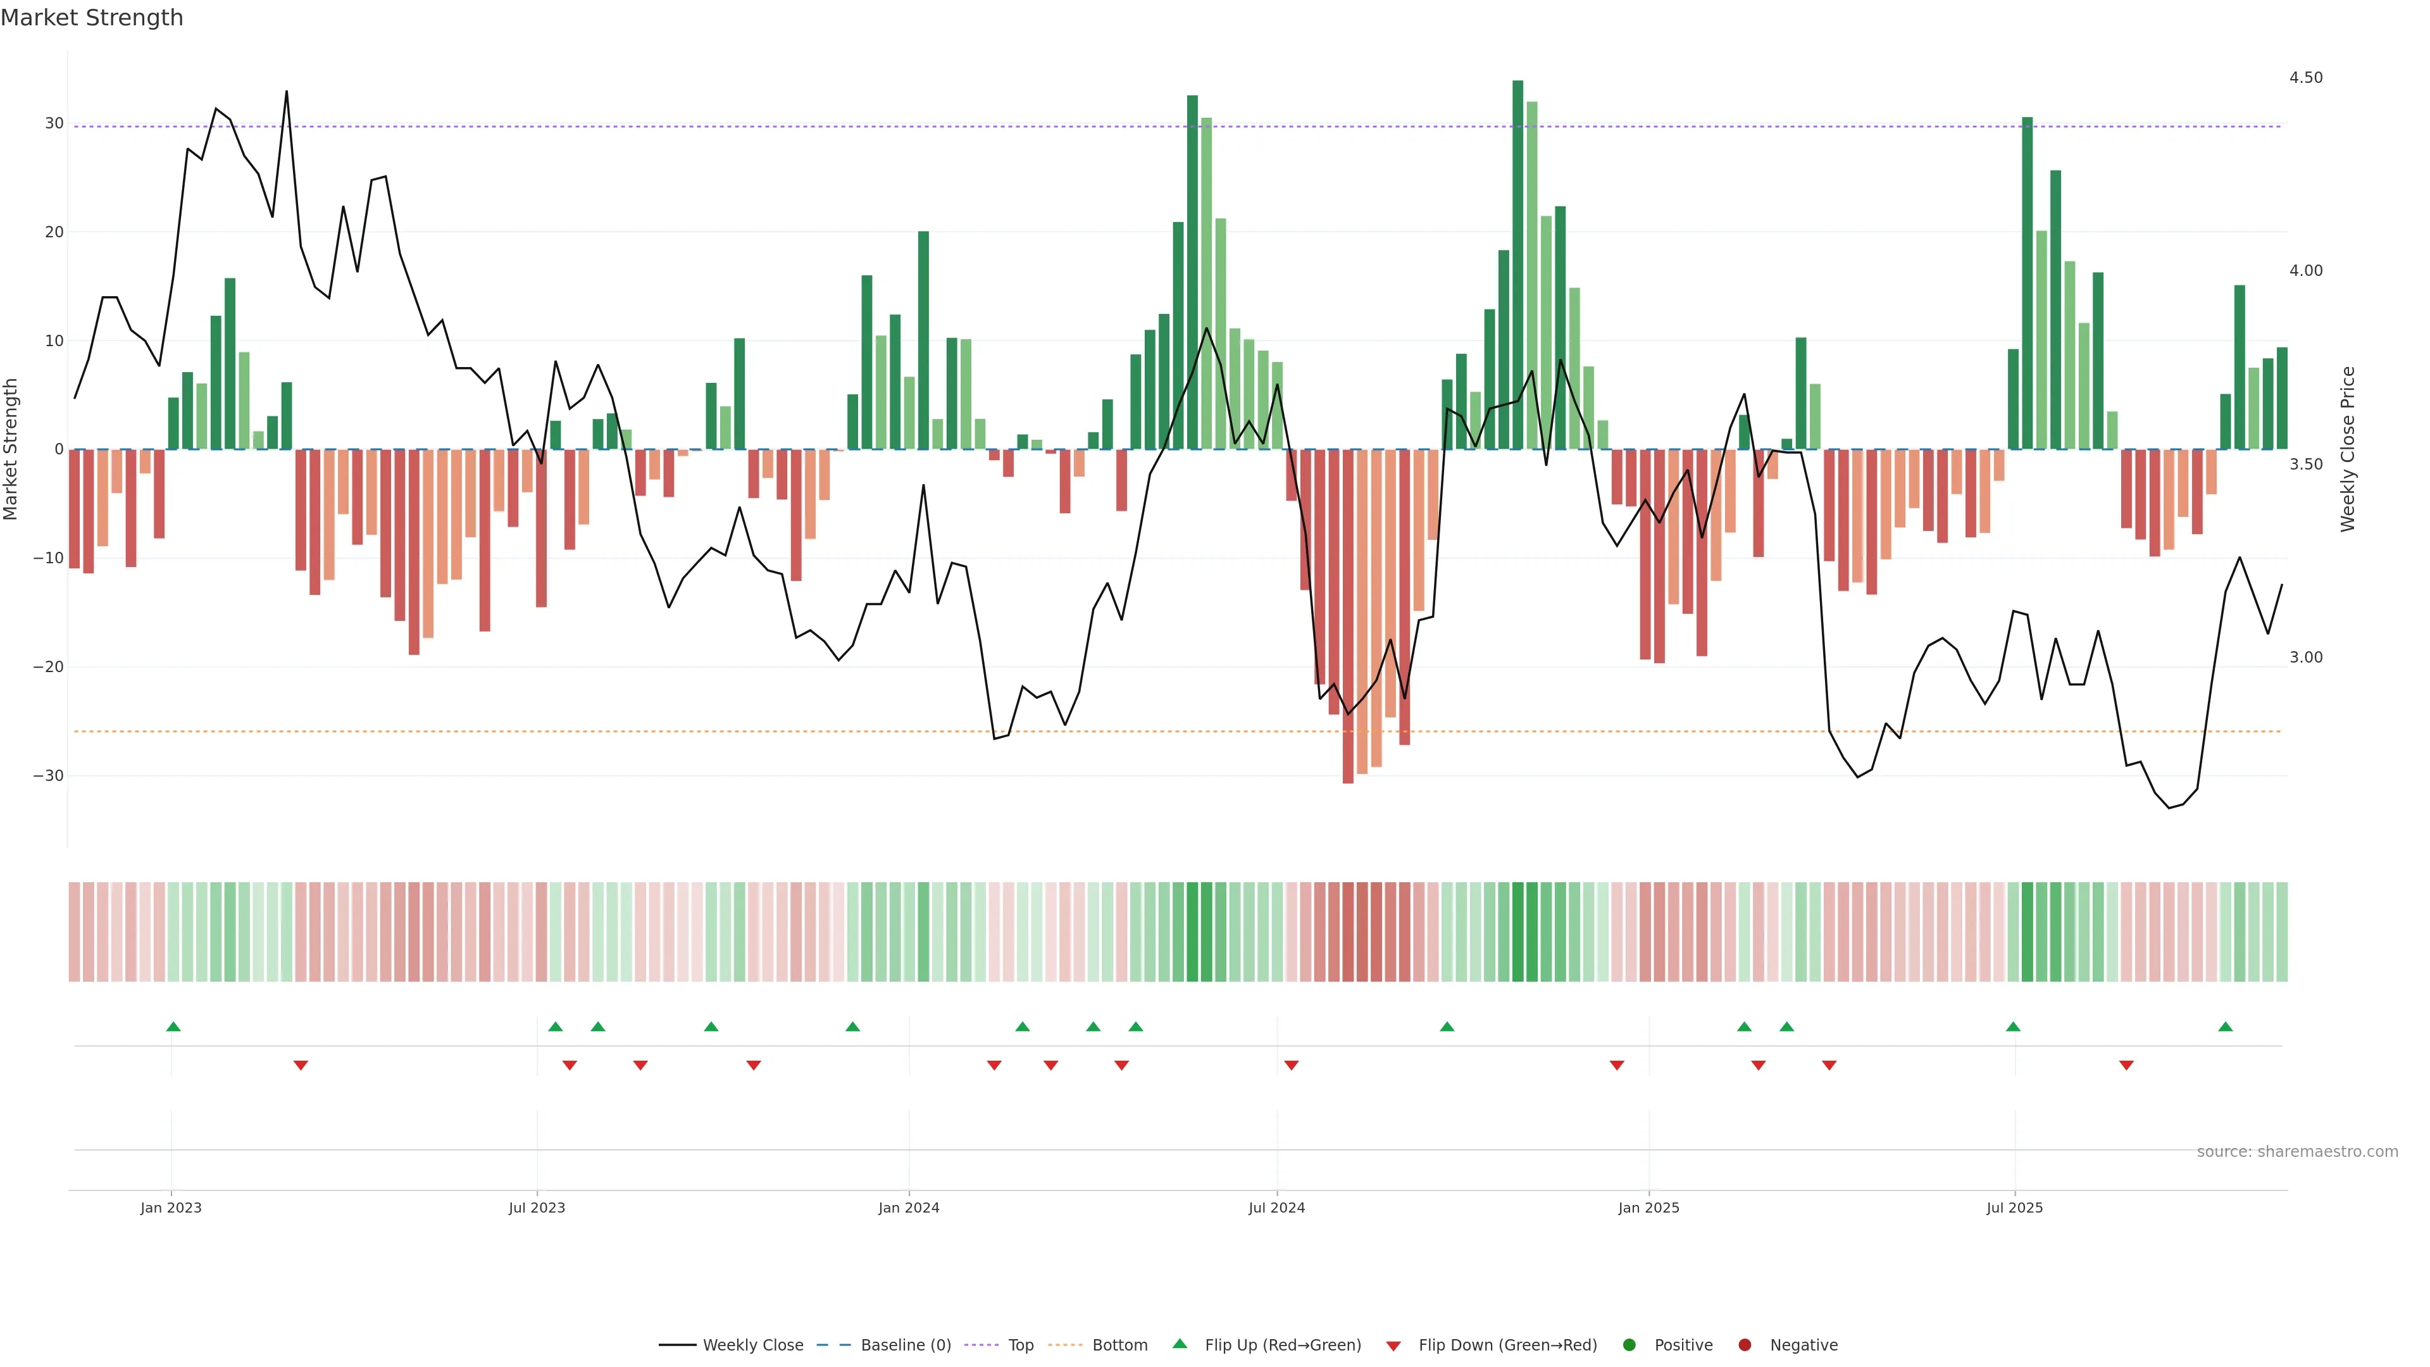Click the flip-down marker just after Jul 2024
Viewport: 2430px width, 1367px height.
1292,1065
